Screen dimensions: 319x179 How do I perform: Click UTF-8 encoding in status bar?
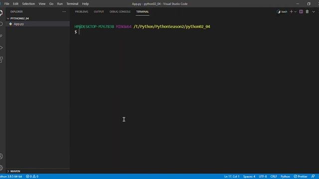pyautogui.click(x=263, y=177)
